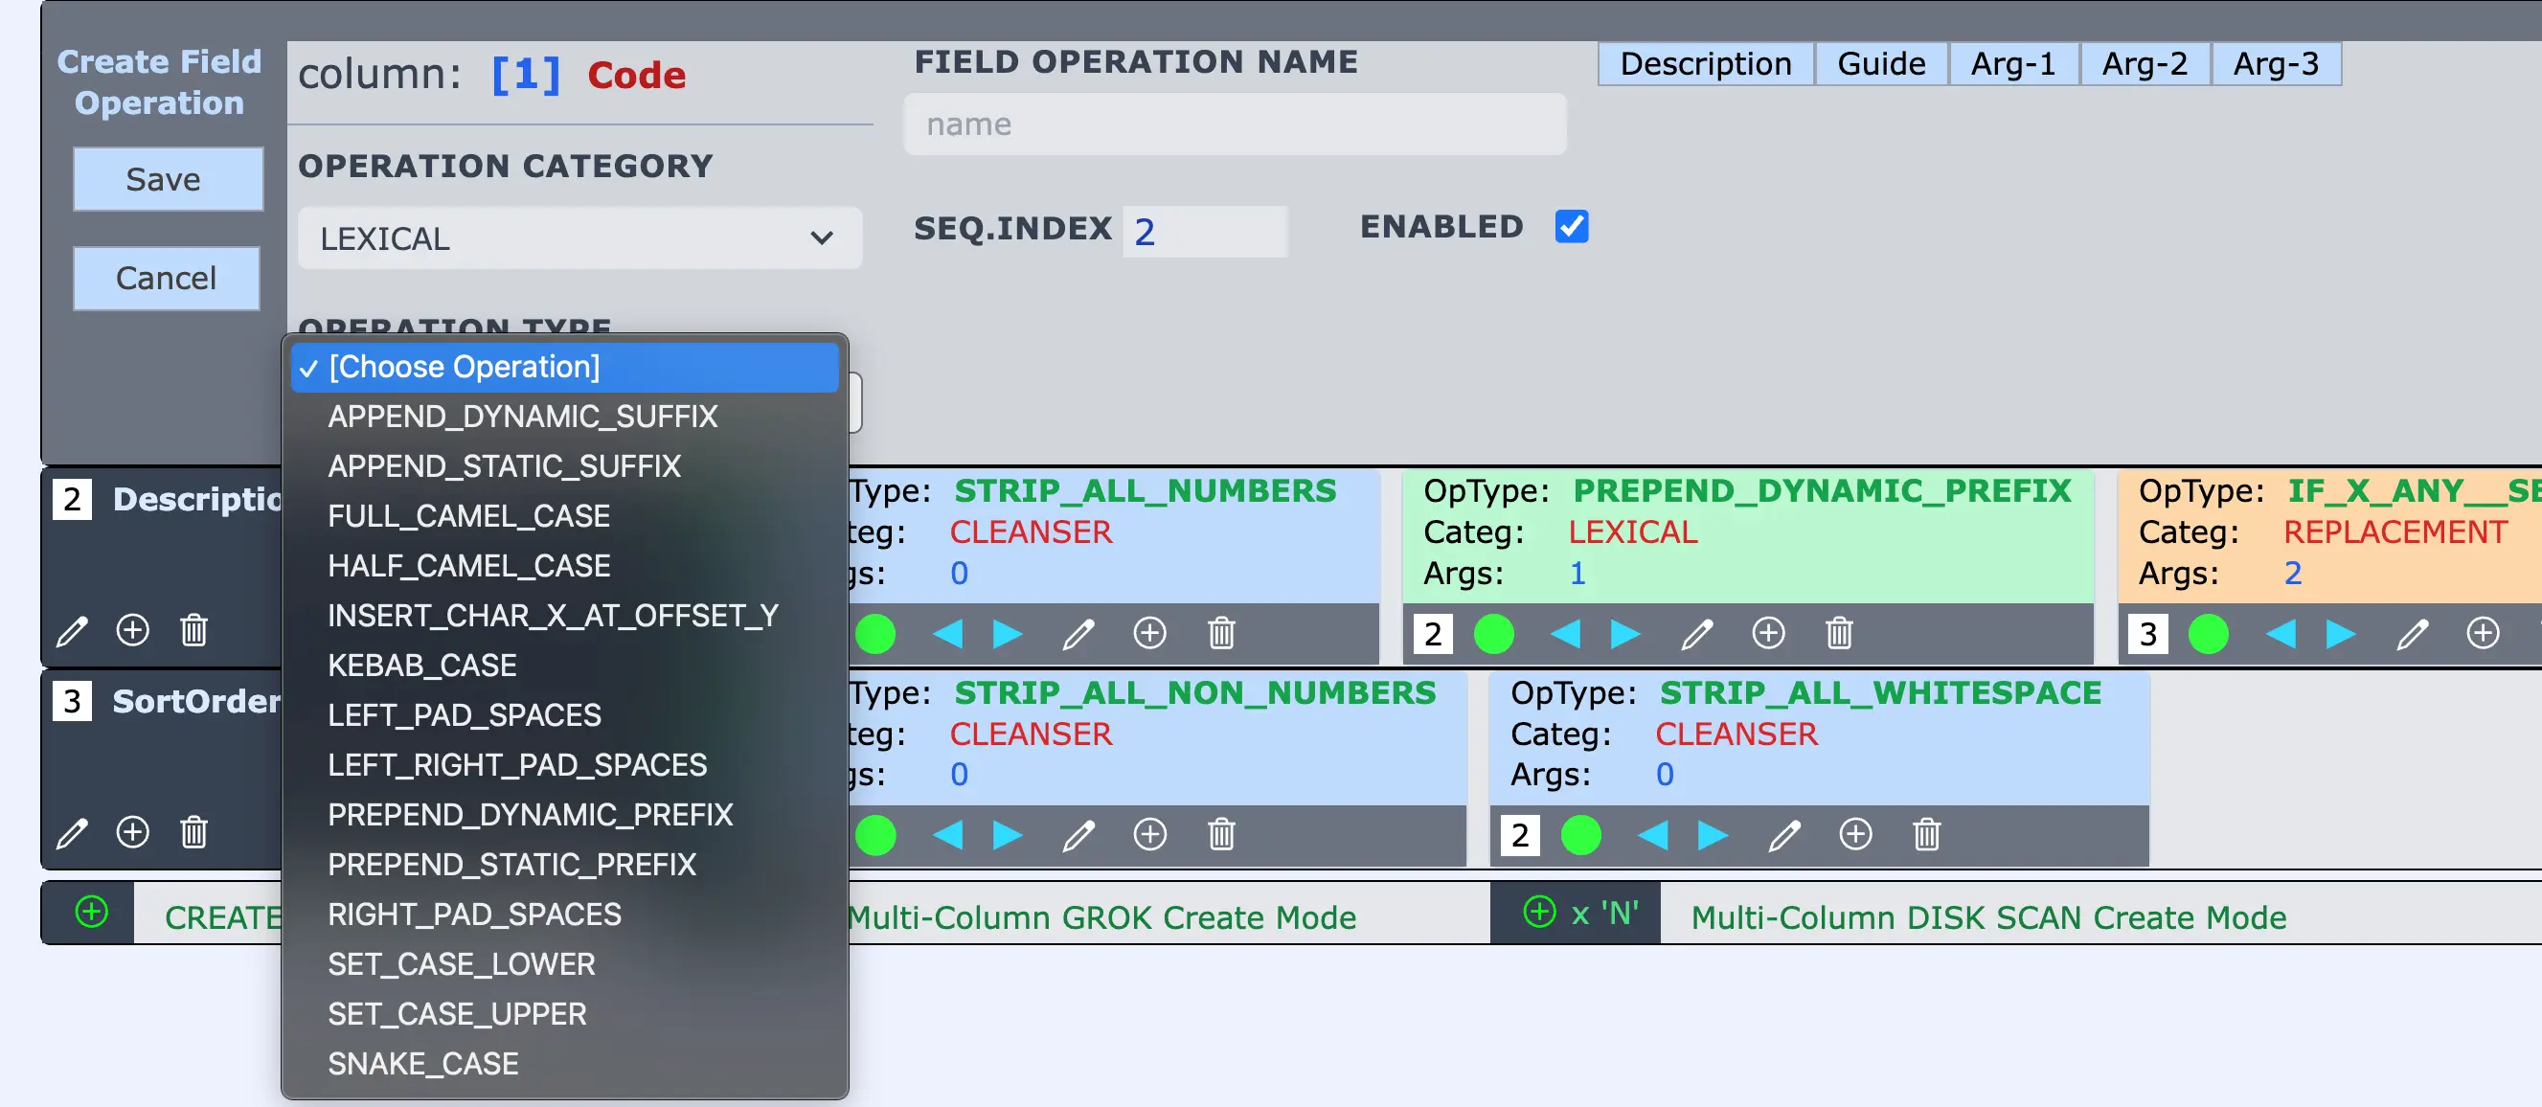Move PREPEND_DYNAMIC_PREFIX card left

click(x=1565, y=633)
